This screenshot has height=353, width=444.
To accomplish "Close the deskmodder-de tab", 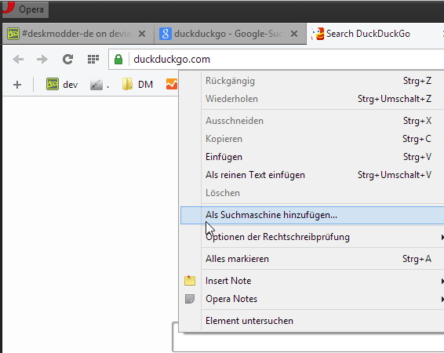I will pos(142,34).
